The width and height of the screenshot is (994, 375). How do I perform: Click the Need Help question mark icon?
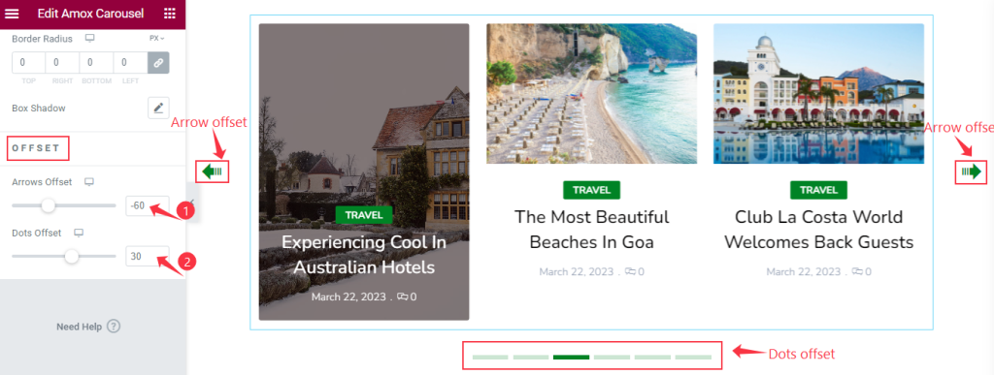coord(114,327)
